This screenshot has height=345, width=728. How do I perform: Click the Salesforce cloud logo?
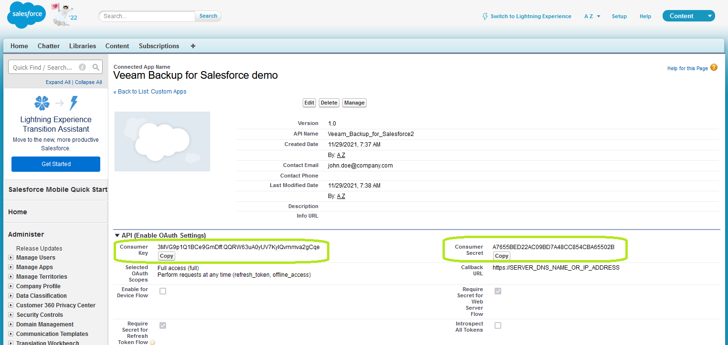pyautogui.click(x=27, y=15)
